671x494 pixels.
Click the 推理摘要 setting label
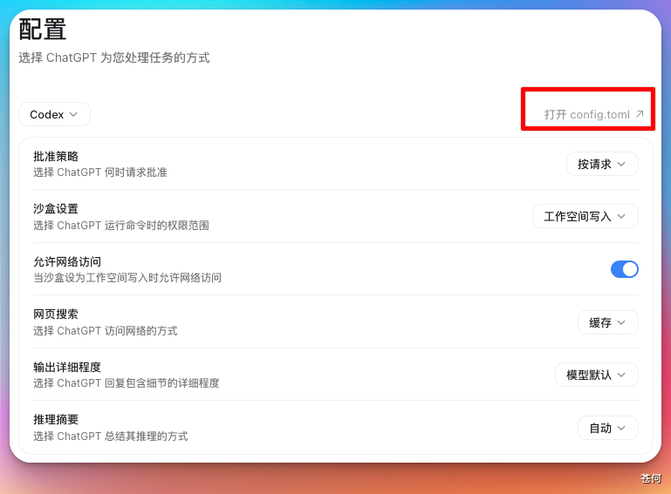56,420
